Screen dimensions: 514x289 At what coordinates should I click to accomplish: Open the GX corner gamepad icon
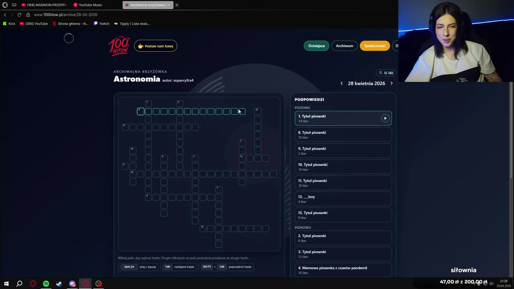[14, 5]
